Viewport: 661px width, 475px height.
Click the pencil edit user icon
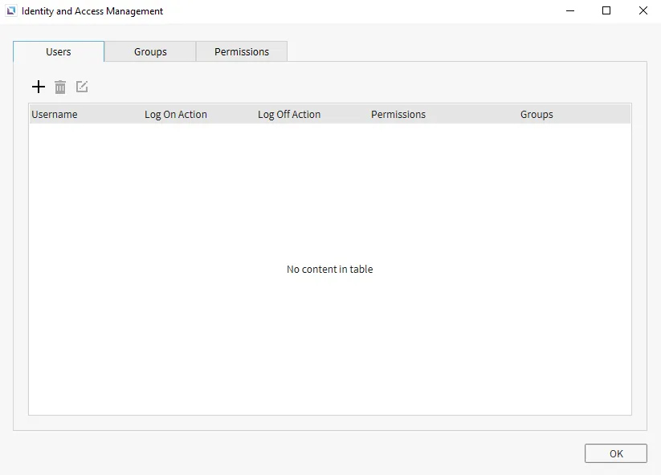pyautogui.click(x=82, y=87)
